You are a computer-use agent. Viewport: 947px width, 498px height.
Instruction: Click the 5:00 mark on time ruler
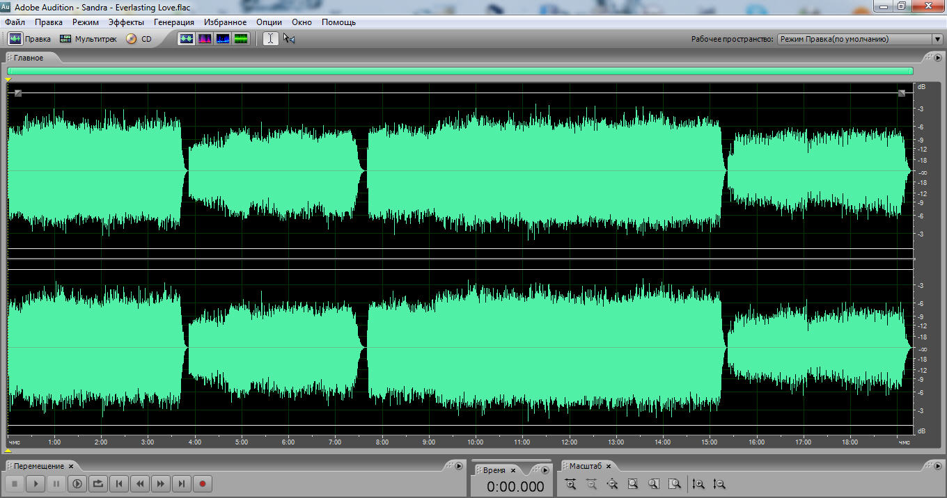click(x=241, y=442)
